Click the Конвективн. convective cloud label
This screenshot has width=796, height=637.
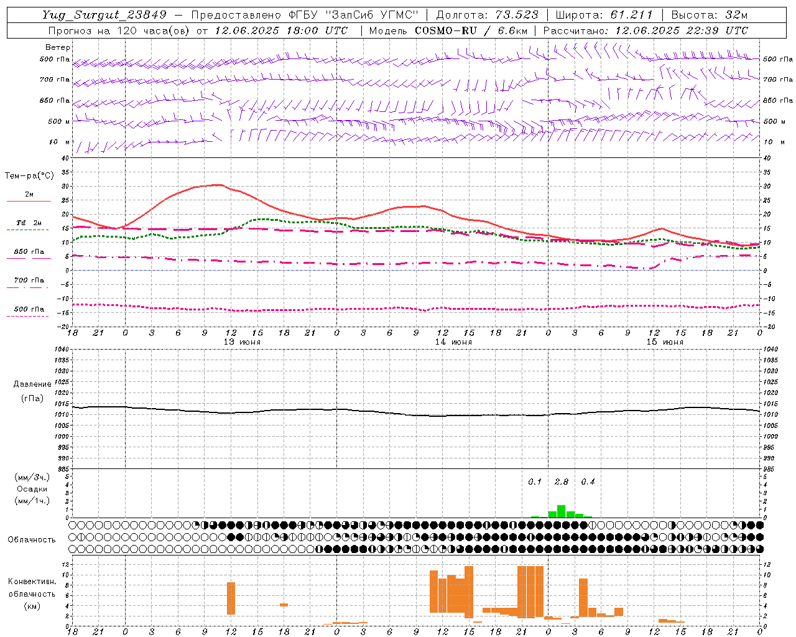(32, 582)
